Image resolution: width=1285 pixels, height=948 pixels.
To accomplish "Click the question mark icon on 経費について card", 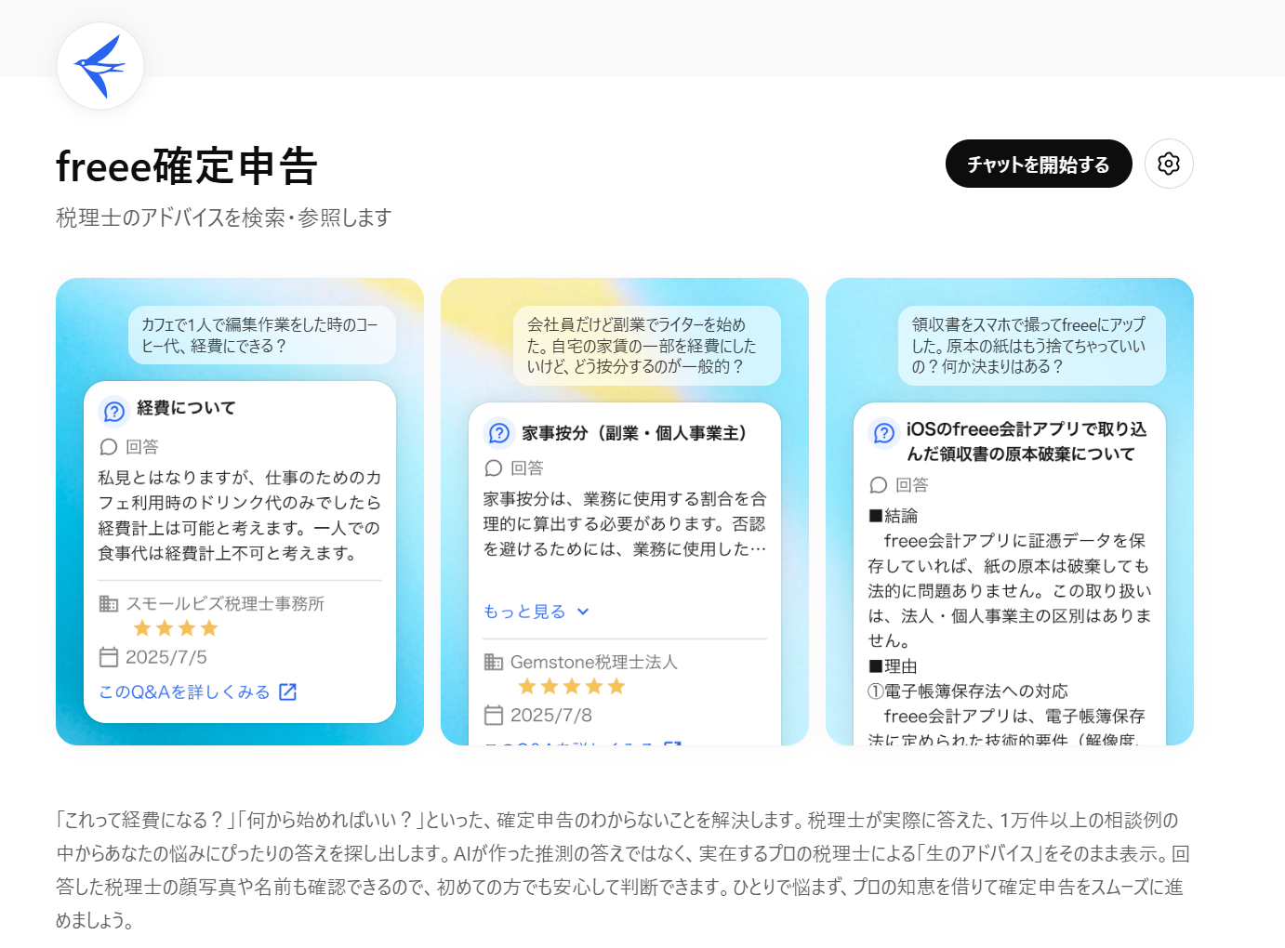I will pyautogui.click(x=113, y=409).
